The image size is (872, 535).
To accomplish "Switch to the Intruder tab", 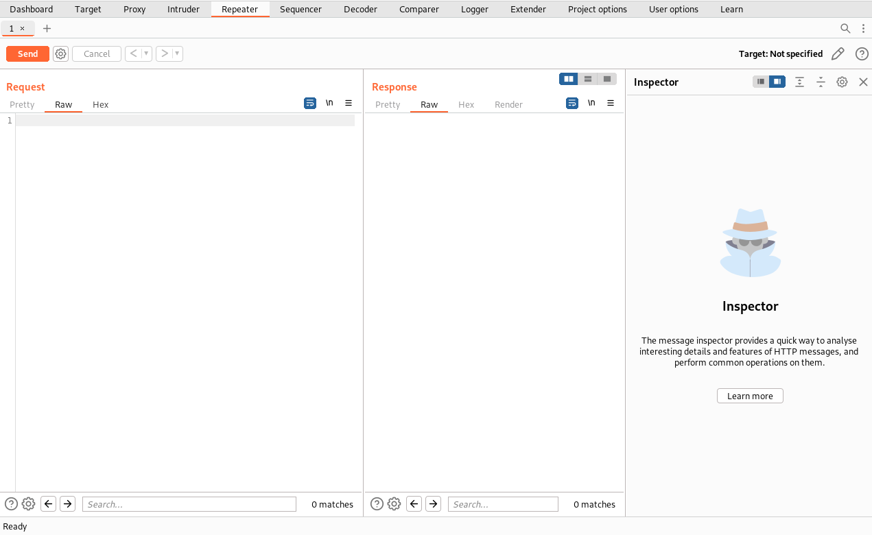I will (183, 10).
